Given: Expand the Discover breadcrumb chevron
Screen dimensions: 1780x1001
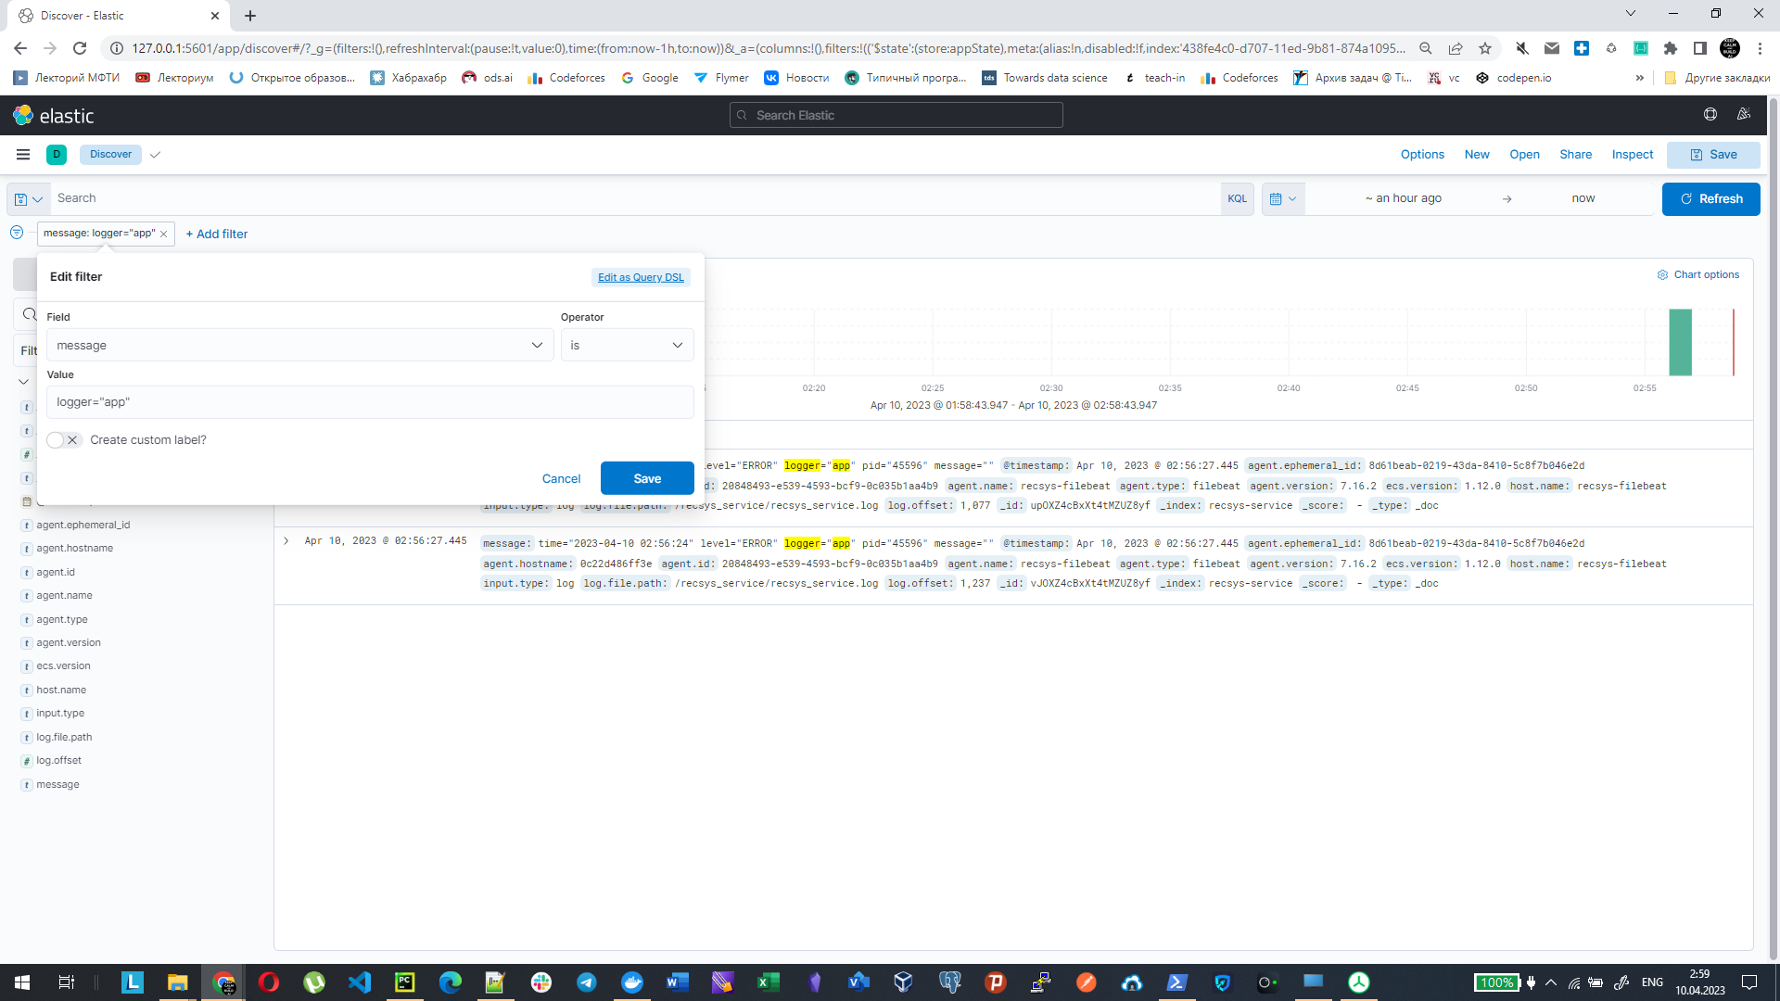Looking at the screenshot, I should (x=155, y=155).
